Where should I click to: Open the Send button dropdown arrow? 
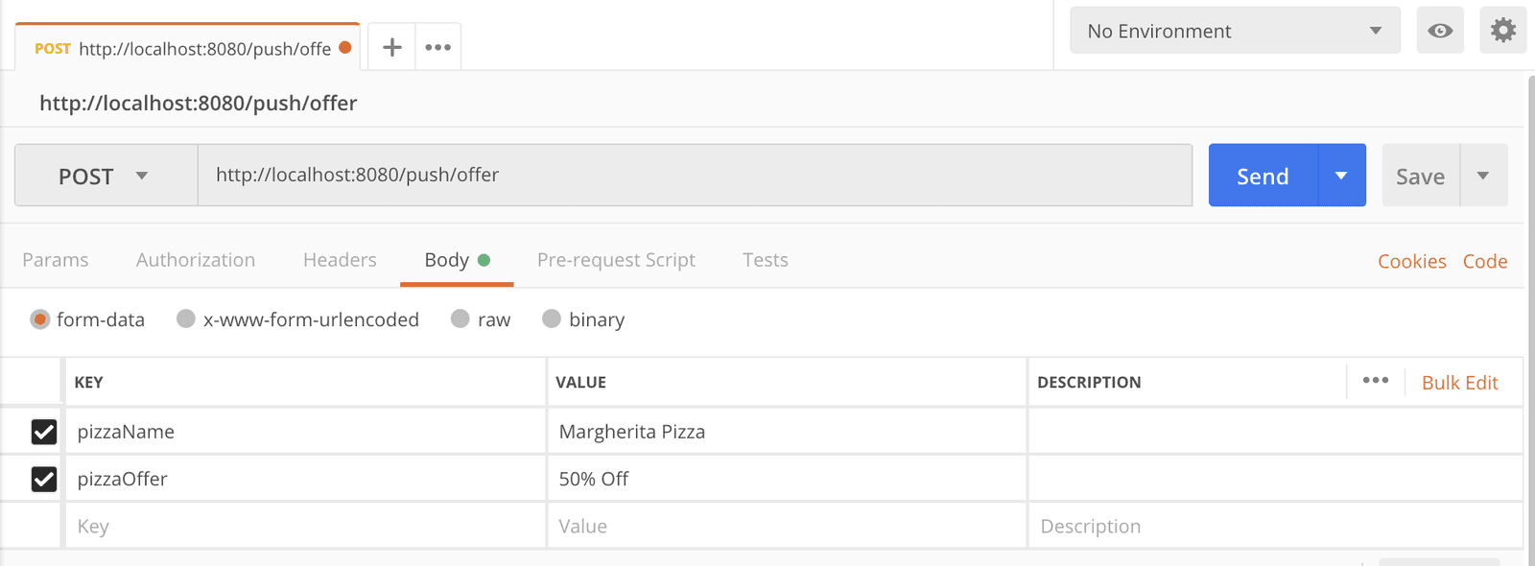pyautogui.click(x=1341, y=176)
